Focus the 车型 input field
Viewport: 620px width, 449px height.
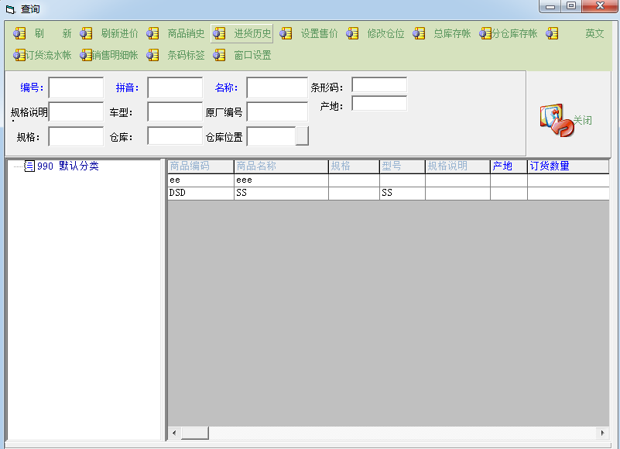point(175,112)
